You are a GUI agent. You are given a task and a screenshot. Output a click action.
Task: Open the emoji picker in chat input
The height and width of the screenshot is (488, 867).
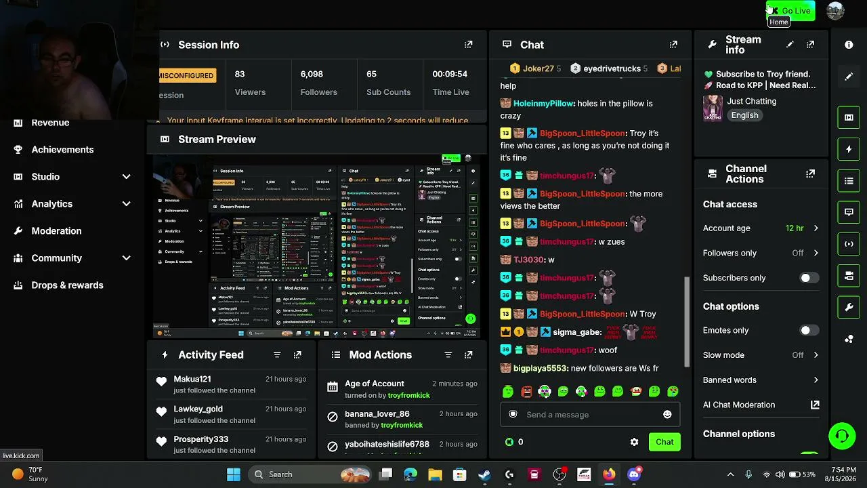[667, 415]
